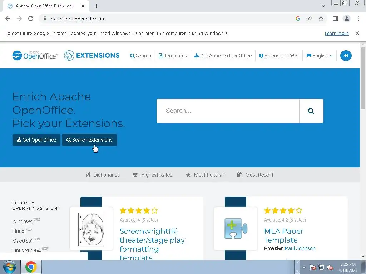Dismiss the Chrome update notice
The width and height of the screenshot is (366, 274).
point(357,33)
